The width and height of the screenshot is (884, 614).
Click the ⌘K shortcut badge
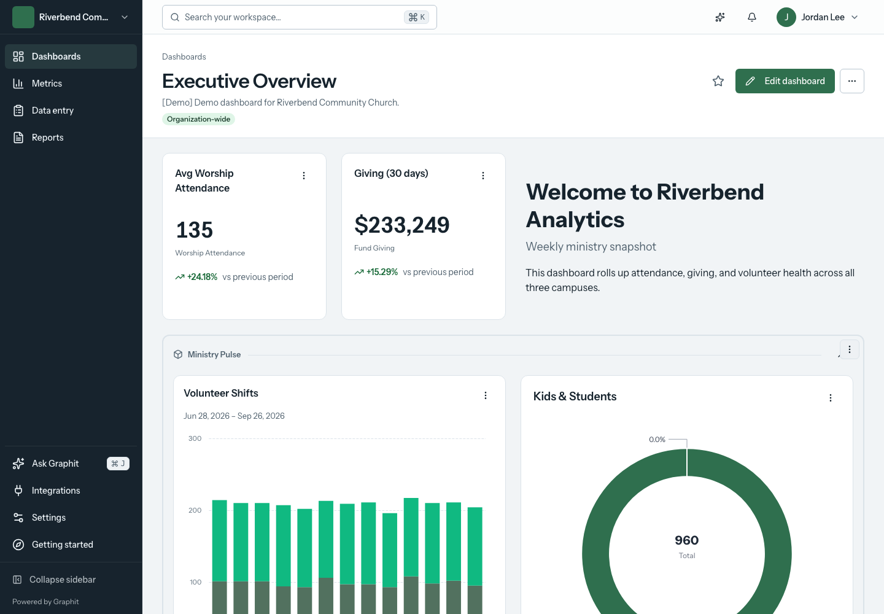click(x=416, y=17)
